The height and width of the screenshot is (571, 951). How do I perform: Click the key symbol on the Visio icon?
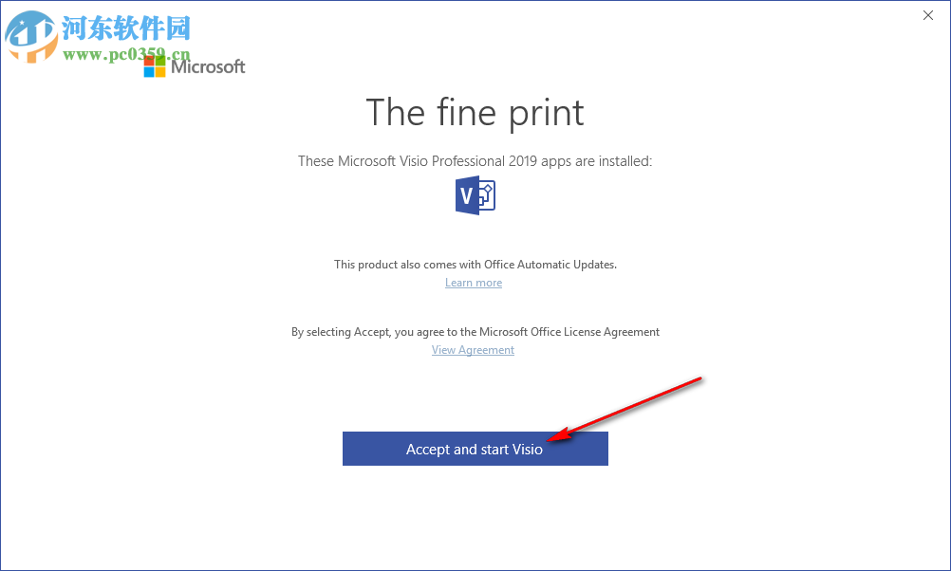click(488, 193)
